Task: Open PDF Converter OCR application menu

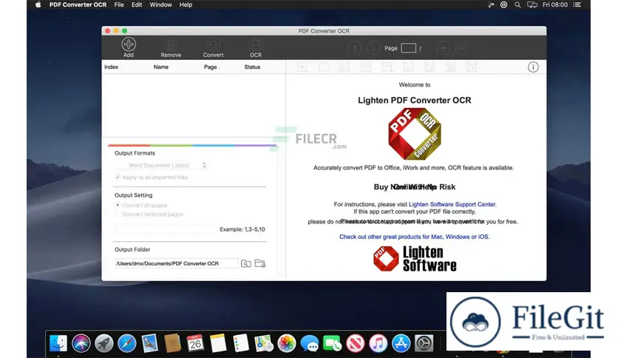Action: 78,4
